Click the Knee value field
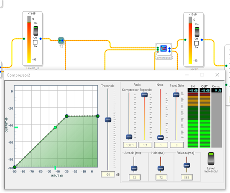 tap(161, 145)
